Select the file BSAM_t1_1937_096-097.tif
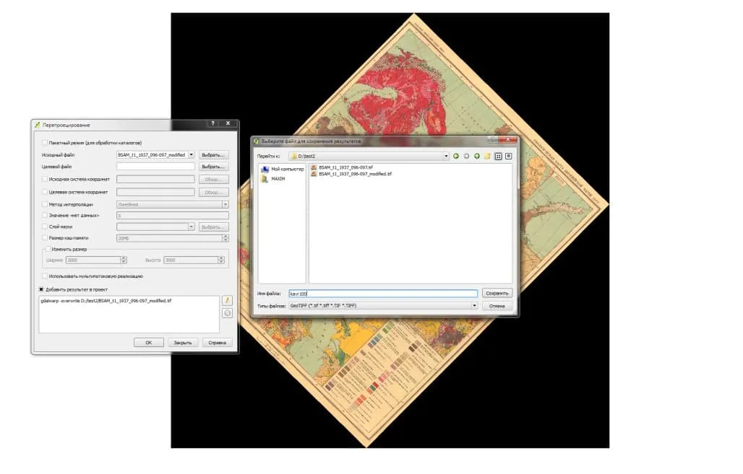743x474 pixels. point(345,166)
